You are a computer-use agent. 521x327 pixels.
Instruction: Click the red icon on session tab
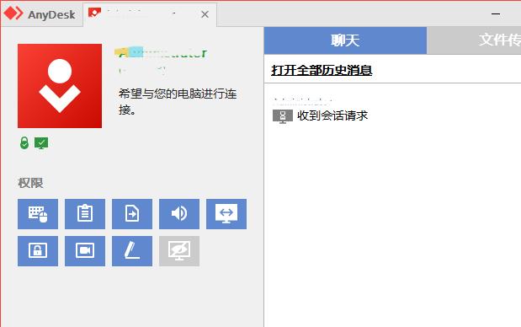[94, 13]
